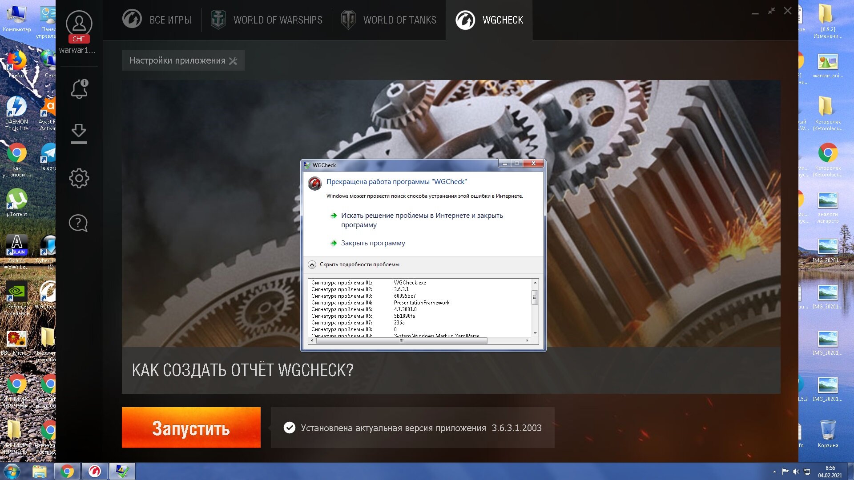
Task: Select the WGCHECK tab
Action: pos(489,20)
